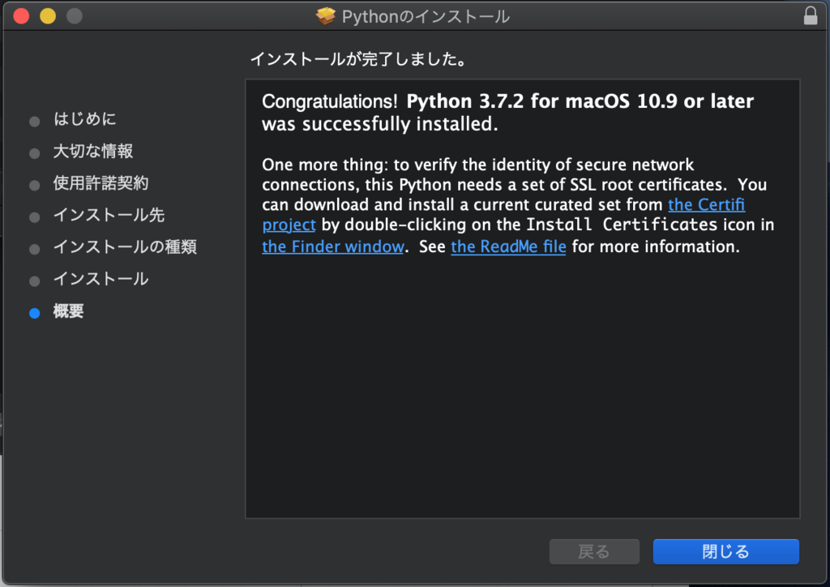The height and width of the screenshot is (587, 830).
Task: Open the Certifi project link
Action: point(706,204)
